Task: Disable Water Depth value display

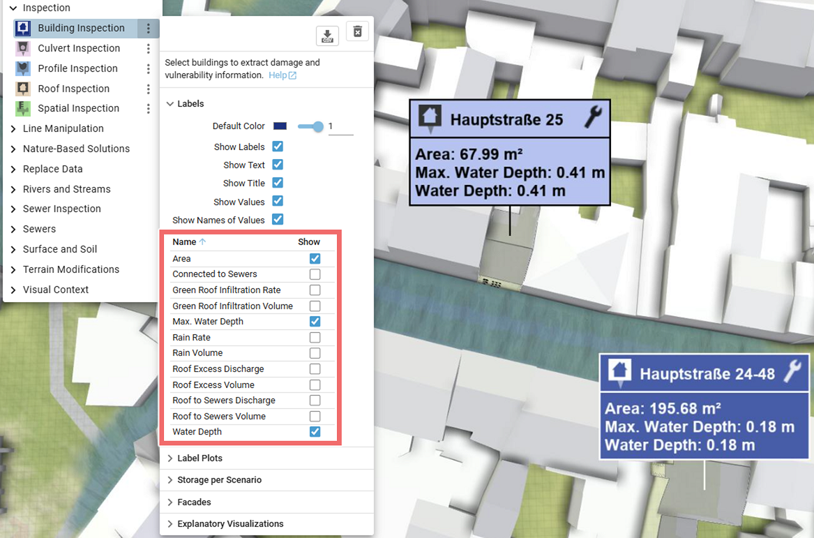Action: pos(315,432)
